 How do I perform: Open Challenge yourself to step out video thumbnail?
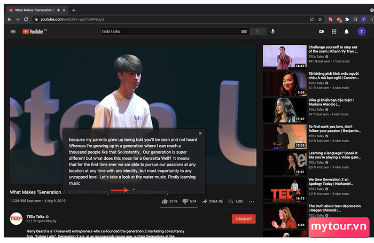coord(285,57)
